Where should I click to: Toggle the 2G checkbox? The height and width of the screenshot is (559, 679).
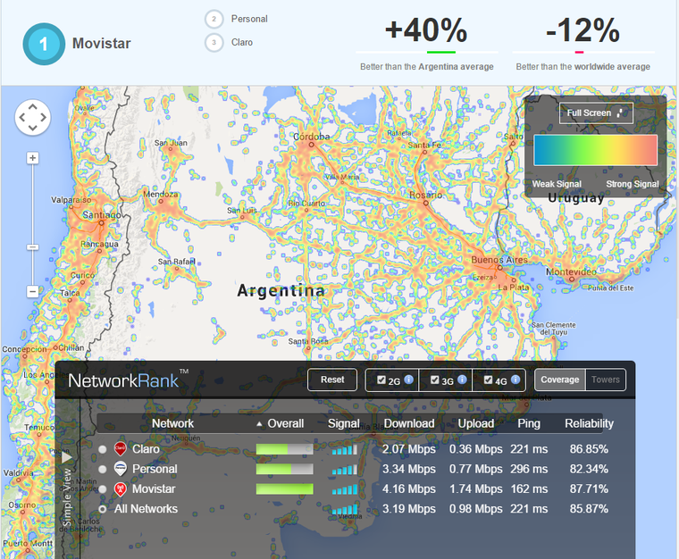pos(381,380)
